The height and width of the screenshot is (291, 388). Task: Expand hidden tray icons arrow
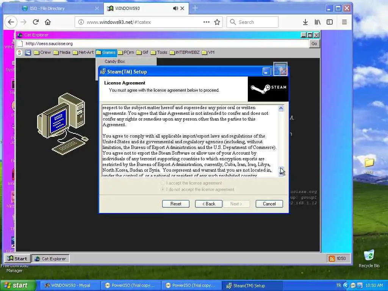tap(346, 285)
